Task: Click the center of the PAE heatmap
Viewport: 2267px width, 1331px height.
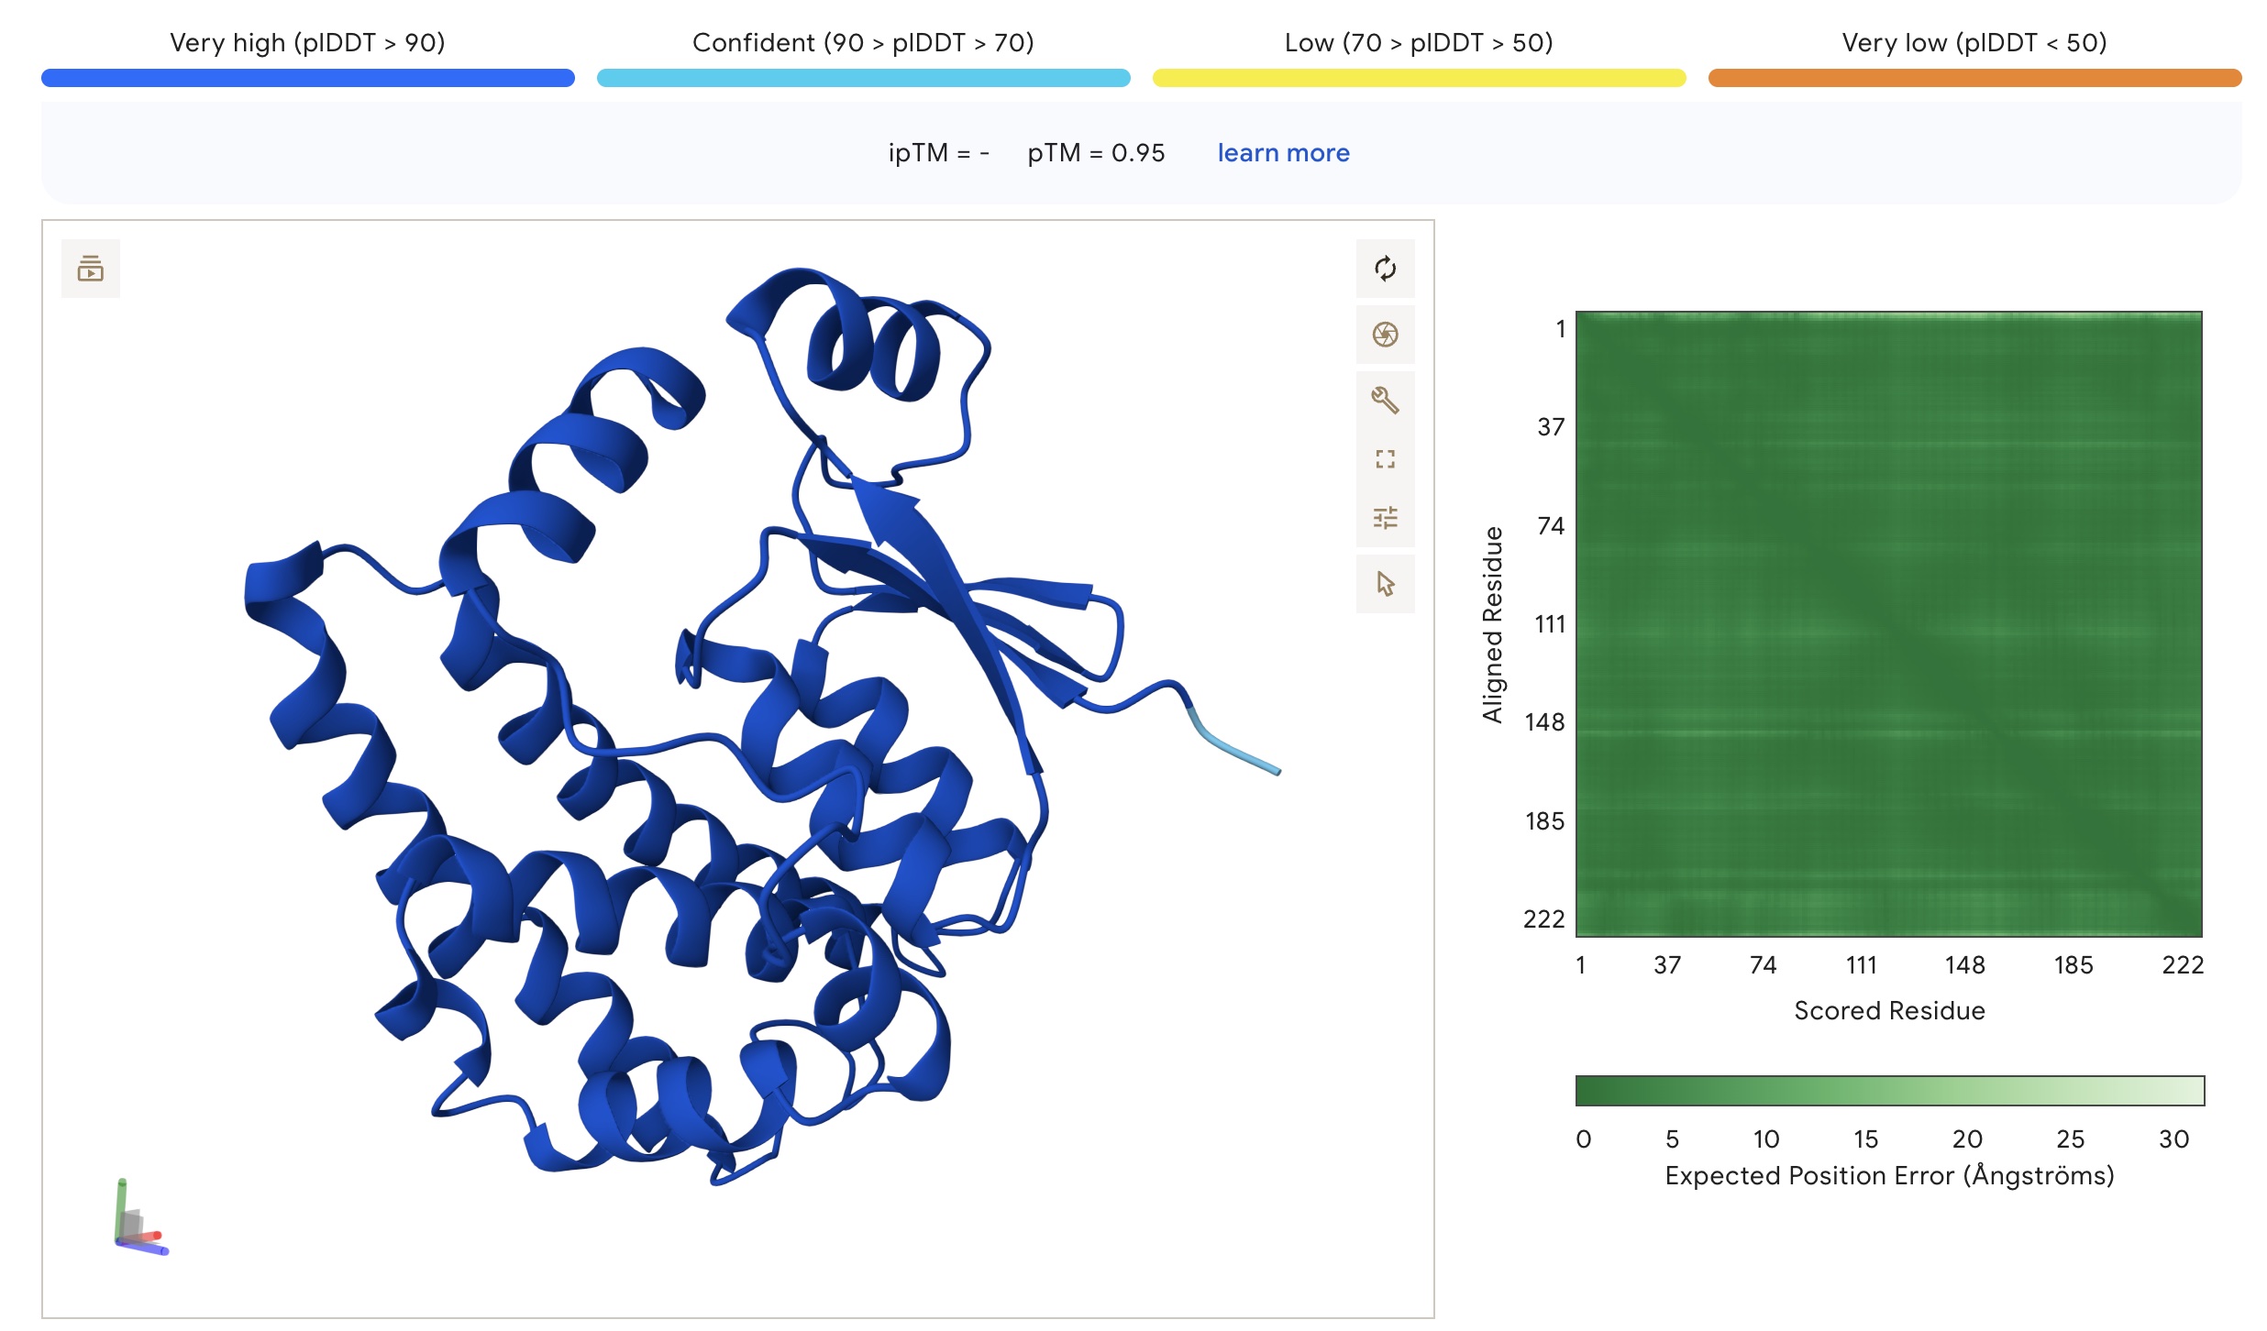Action: coord(1889,624)
